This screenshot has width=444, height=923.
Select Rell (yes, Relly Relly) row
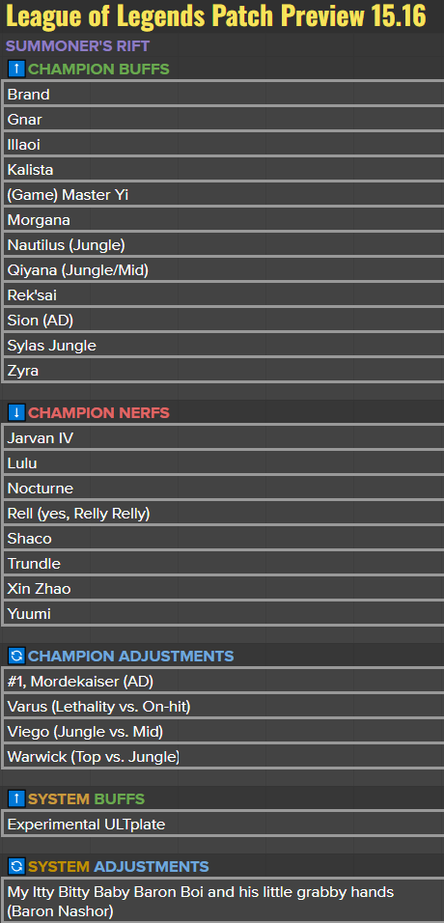coord(223,514)
